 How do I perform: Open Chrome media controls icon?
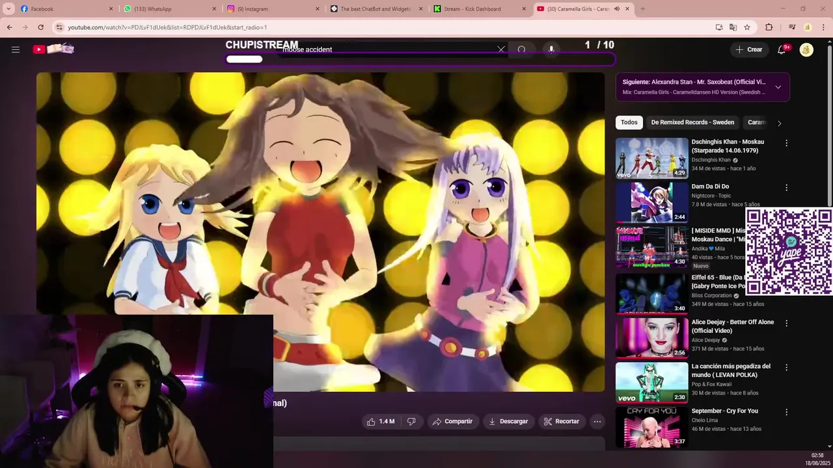[x=791, y=27]
